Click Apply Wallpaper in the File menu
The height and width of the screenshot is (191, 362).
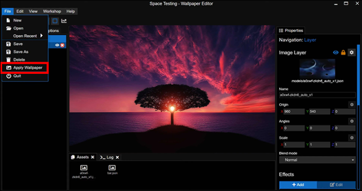(x=25, y=68)
